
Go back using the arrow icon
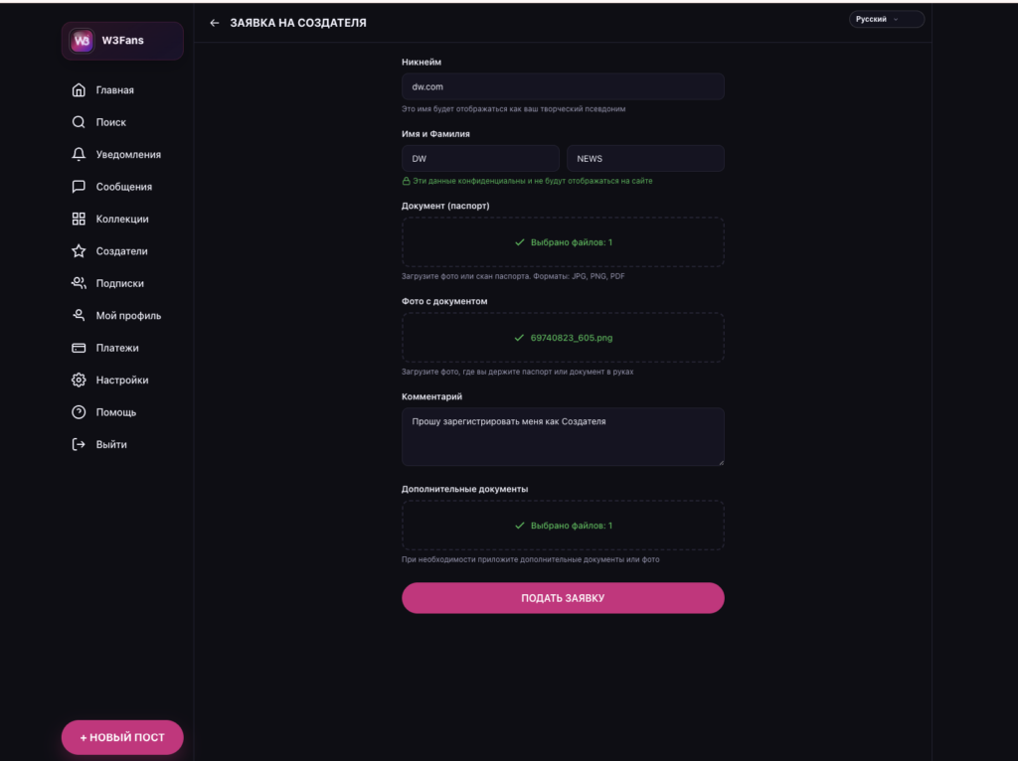215,23
